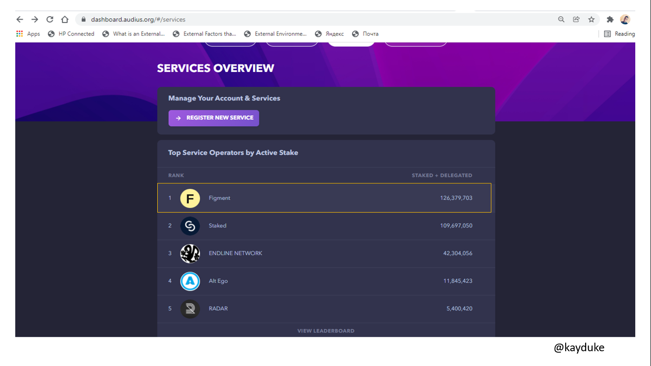Open 'External Environme...' bookmark
The height and width of the screenshot is (366, 651).
pos(275,34)
